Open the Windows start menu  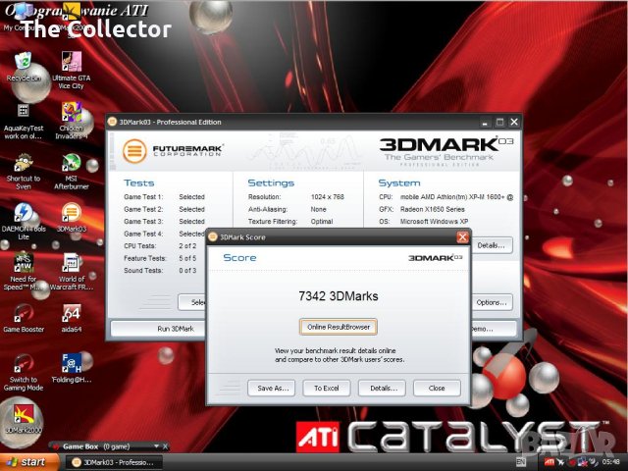coord(29,462)
